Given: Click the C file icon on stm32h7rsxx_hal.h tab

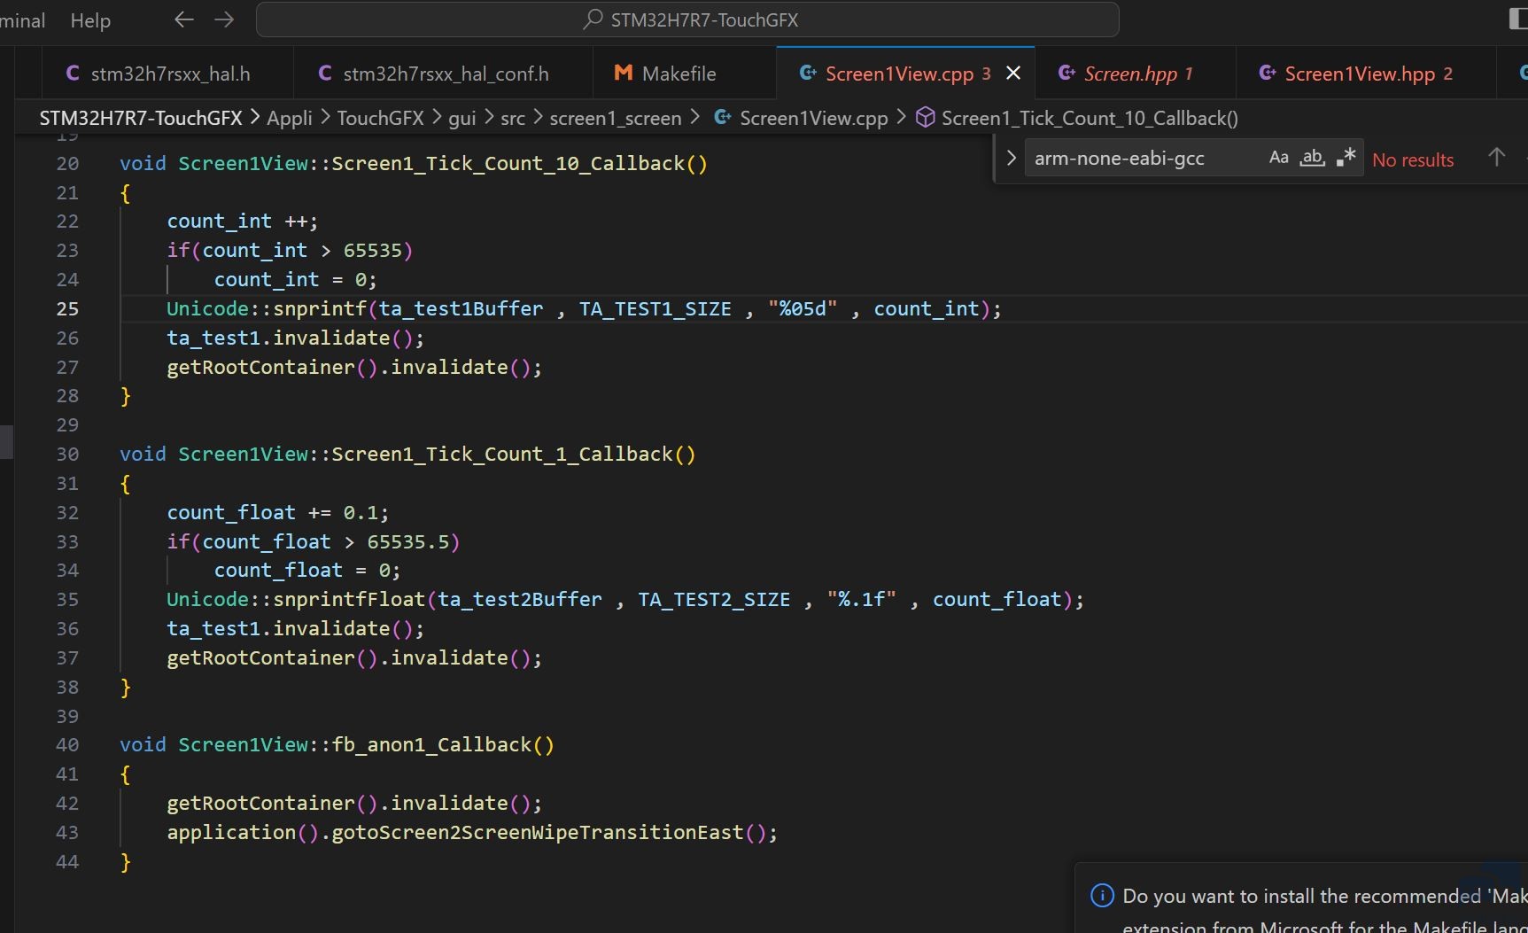Looking at the screenshot, I should (73, 74).
